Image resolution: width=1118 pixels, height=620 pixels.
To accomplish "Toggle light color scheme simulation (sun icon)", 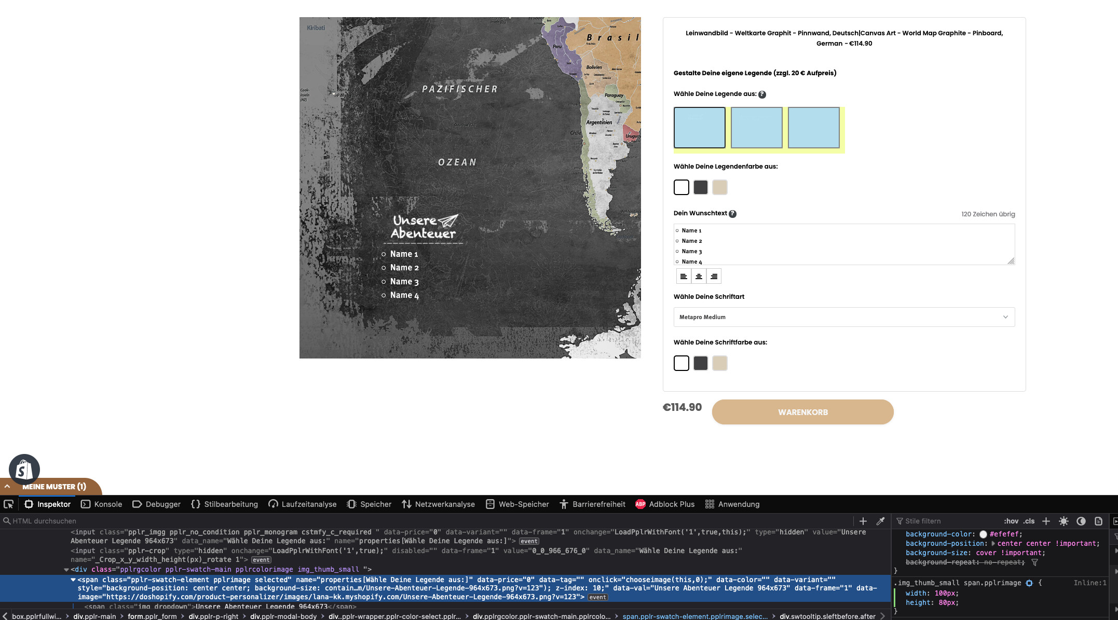I will [1064, 521].
